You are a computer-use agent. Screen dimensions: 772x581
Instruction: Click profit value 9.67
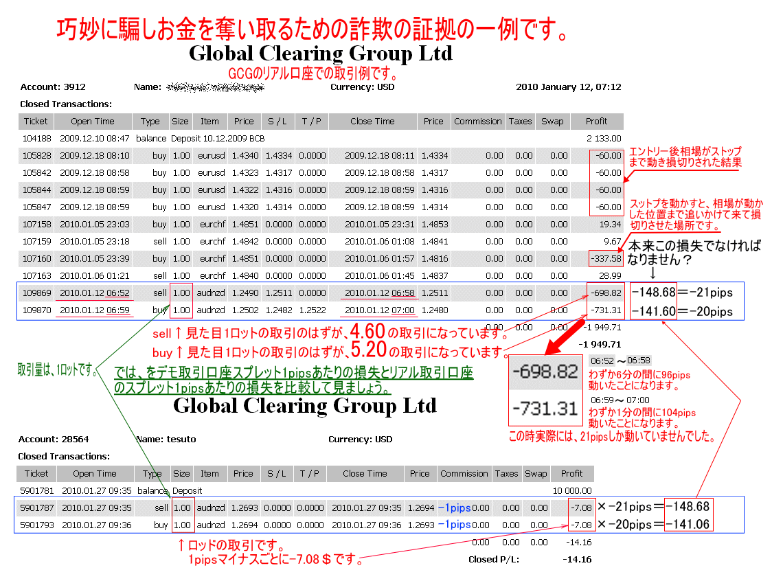pos(613,242)
